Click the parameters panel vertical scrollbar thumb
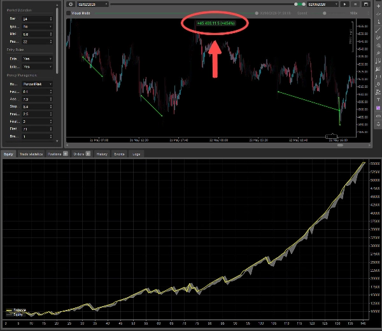382x331 pixels. 57,41
